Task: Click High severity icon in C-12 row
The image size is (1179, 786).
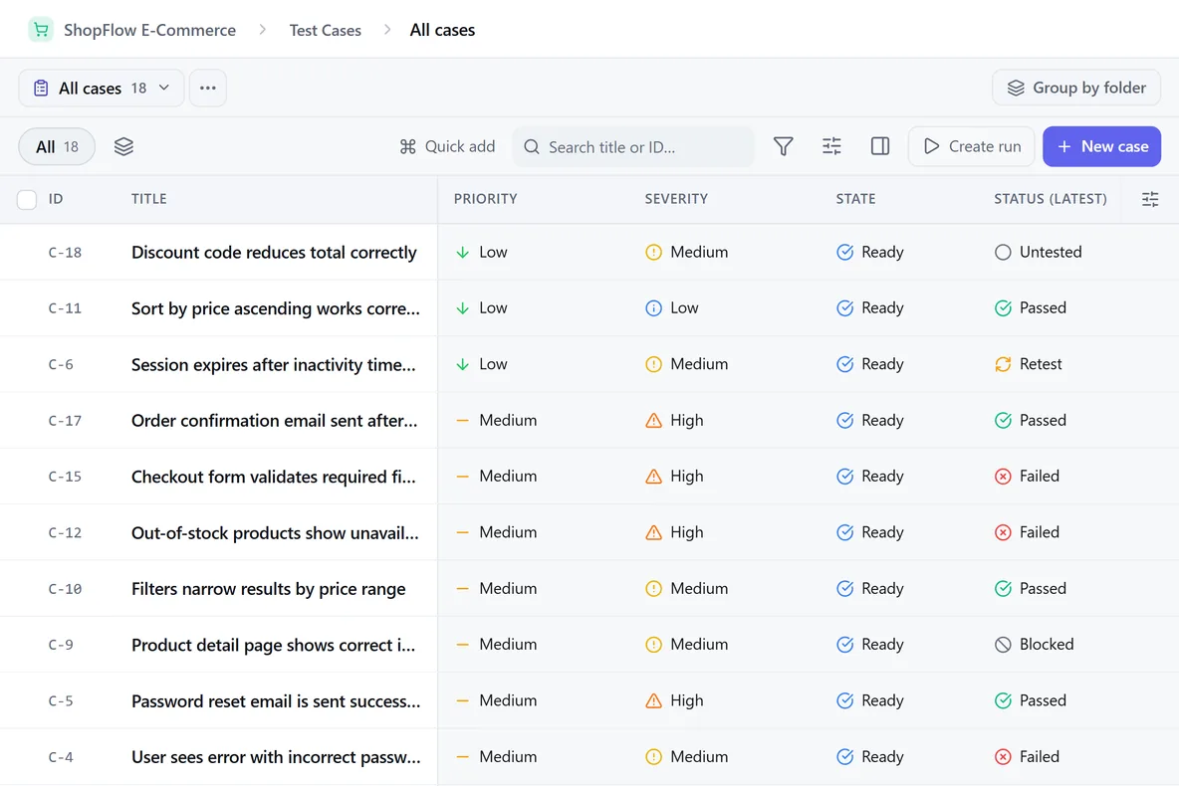Action: 653,532
